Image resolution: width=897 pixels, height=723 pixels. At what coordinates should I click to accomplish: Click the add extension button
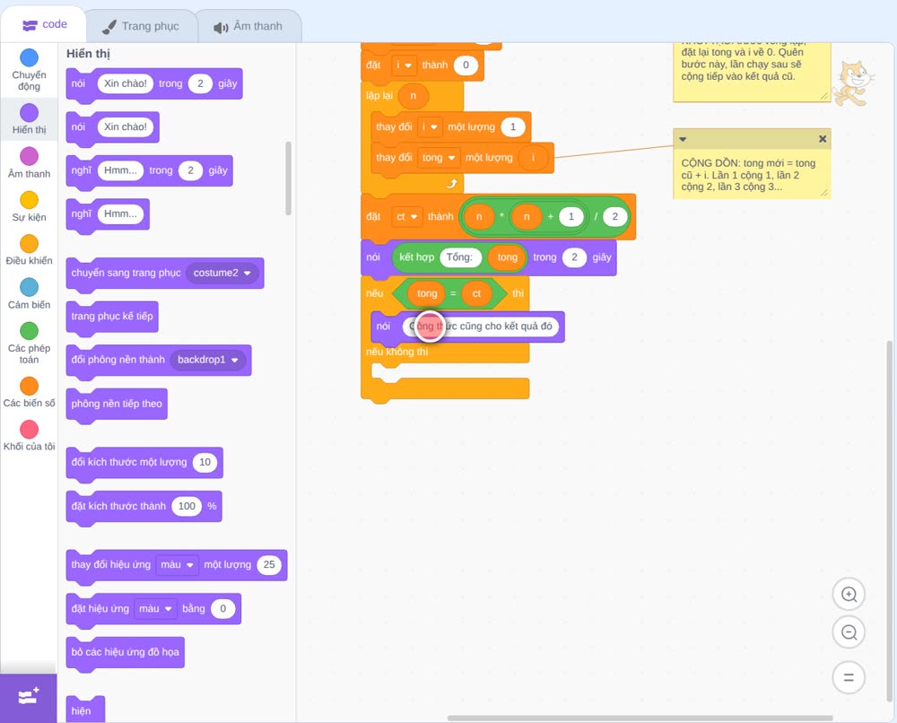tap(29, 697)
